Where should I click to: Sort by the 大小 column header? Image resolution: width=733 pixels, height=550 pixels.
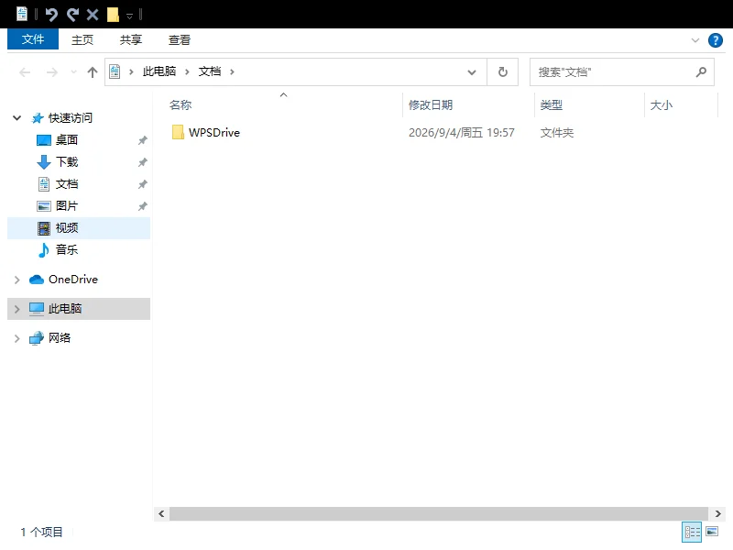[x=661, y=105]
